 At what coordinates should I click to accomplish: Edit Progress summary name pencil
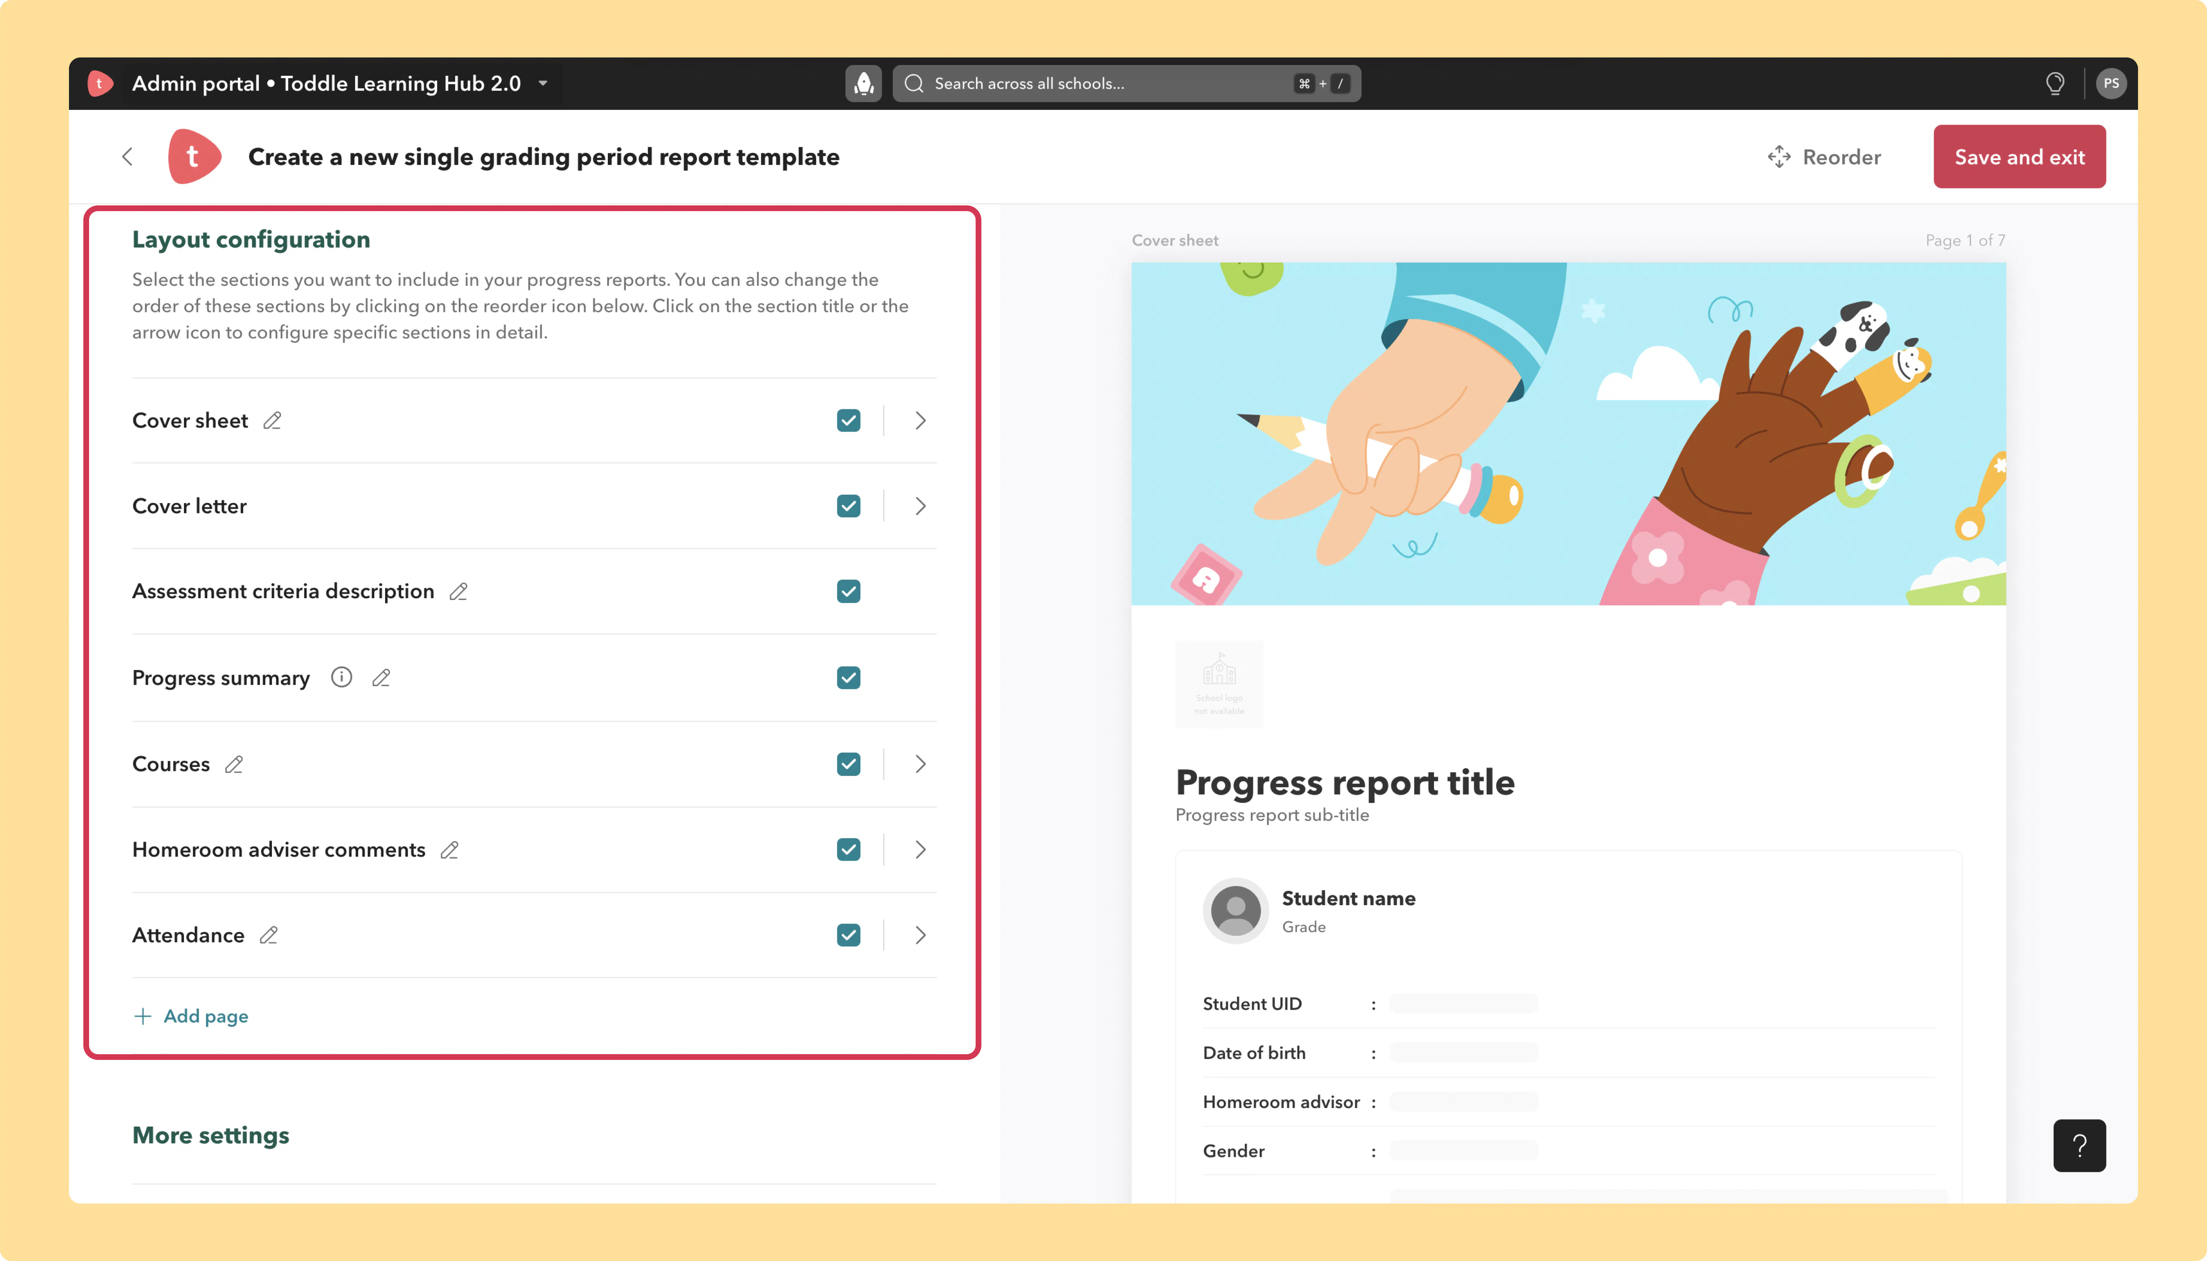tap(381, 678)
